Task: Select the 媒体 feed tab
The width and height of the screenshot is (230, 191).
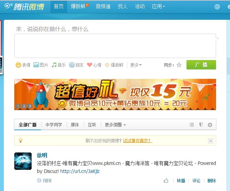Action: (75, 125)
